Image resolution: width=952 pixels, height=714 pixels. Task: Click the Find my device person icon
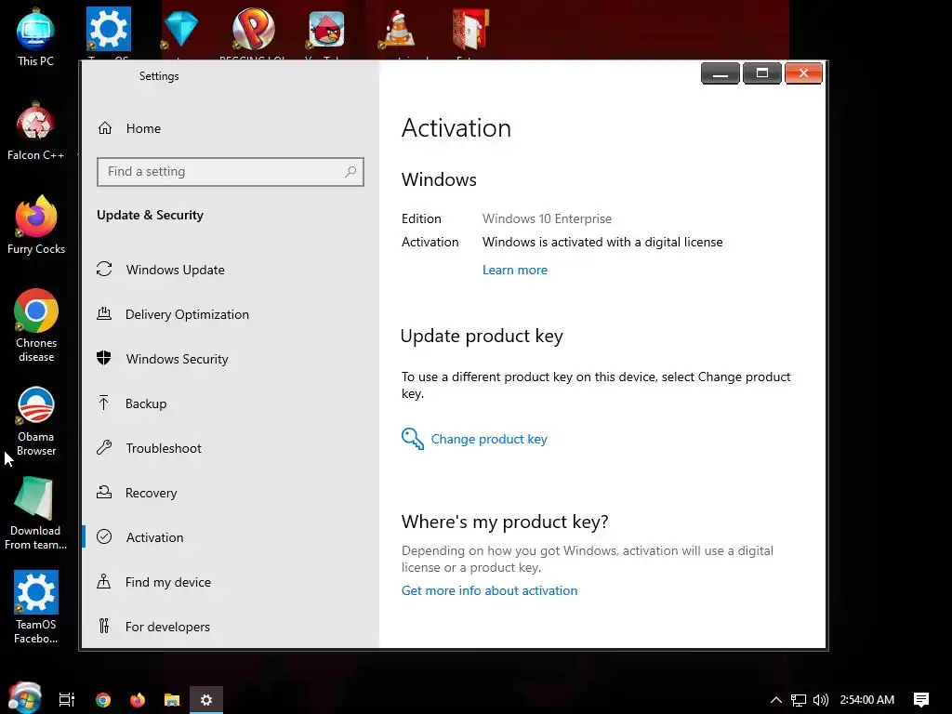pos(104,582)
